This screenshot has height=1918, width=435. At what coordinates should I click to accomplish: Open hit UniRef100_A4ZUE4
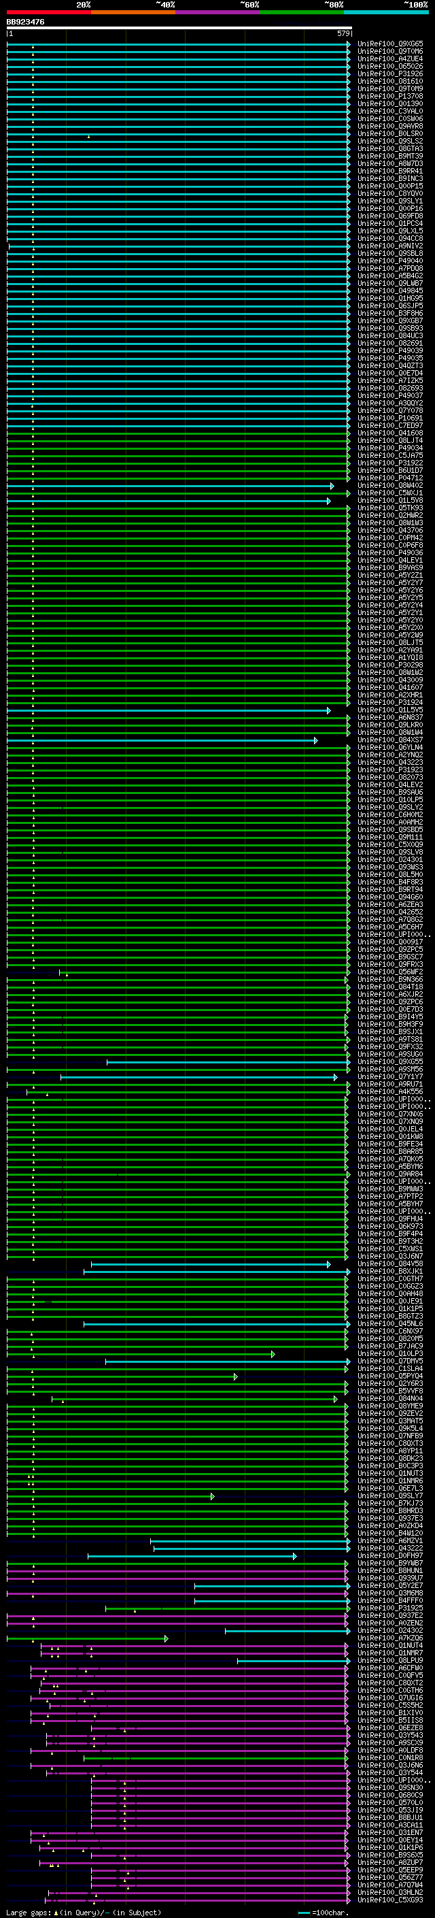pos(390,59)
